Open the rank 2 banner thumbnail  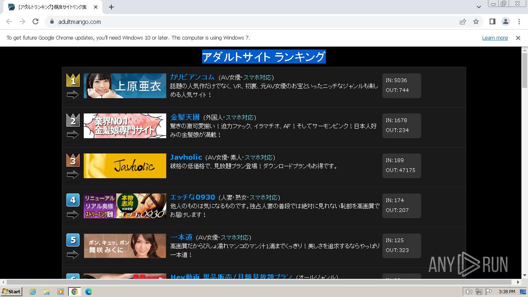pyautogui.click(x=125, y=126)
